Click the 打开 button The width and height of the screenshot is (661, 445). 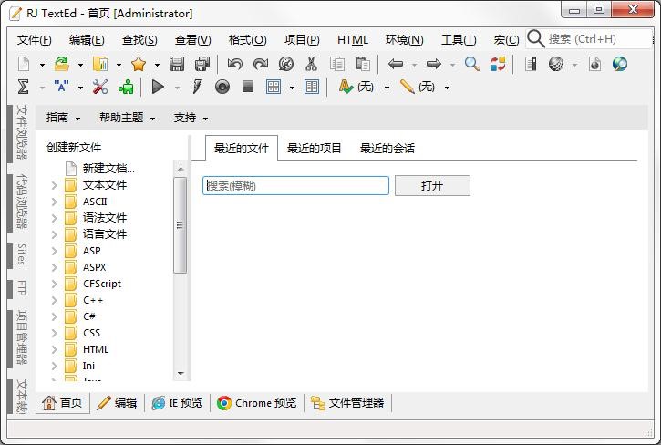[x=432, y=186]
